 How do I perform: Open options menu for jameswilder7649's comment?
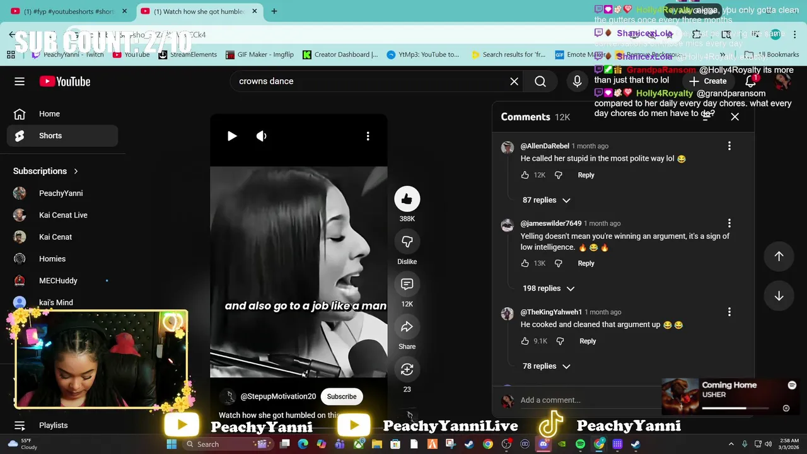click(729, 223)
